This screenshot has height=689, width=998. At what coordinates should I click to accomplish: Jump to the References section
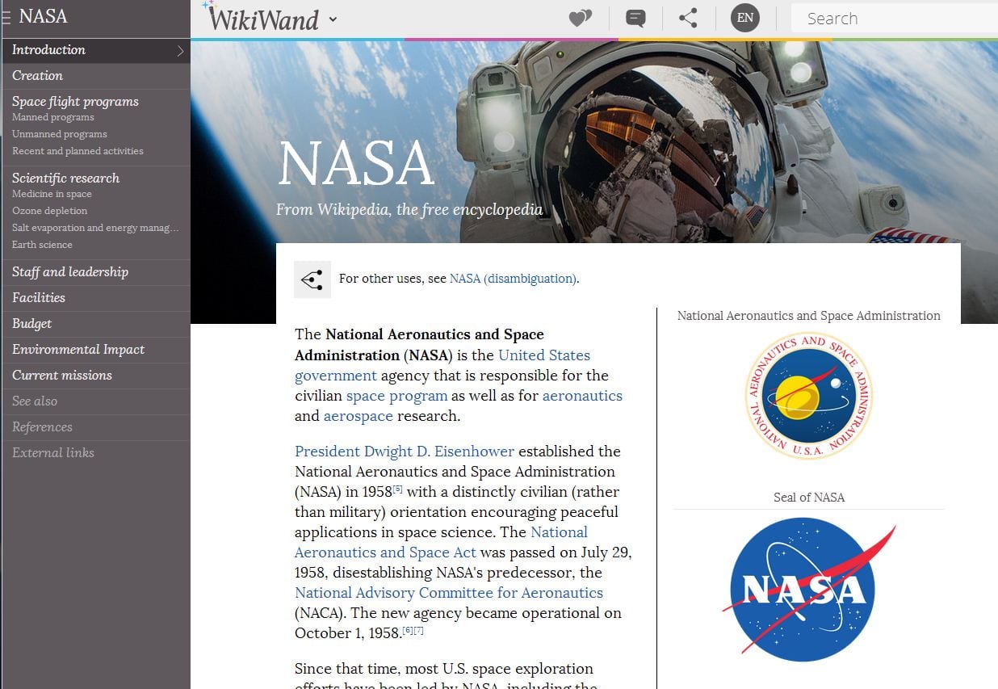(41, 426)
